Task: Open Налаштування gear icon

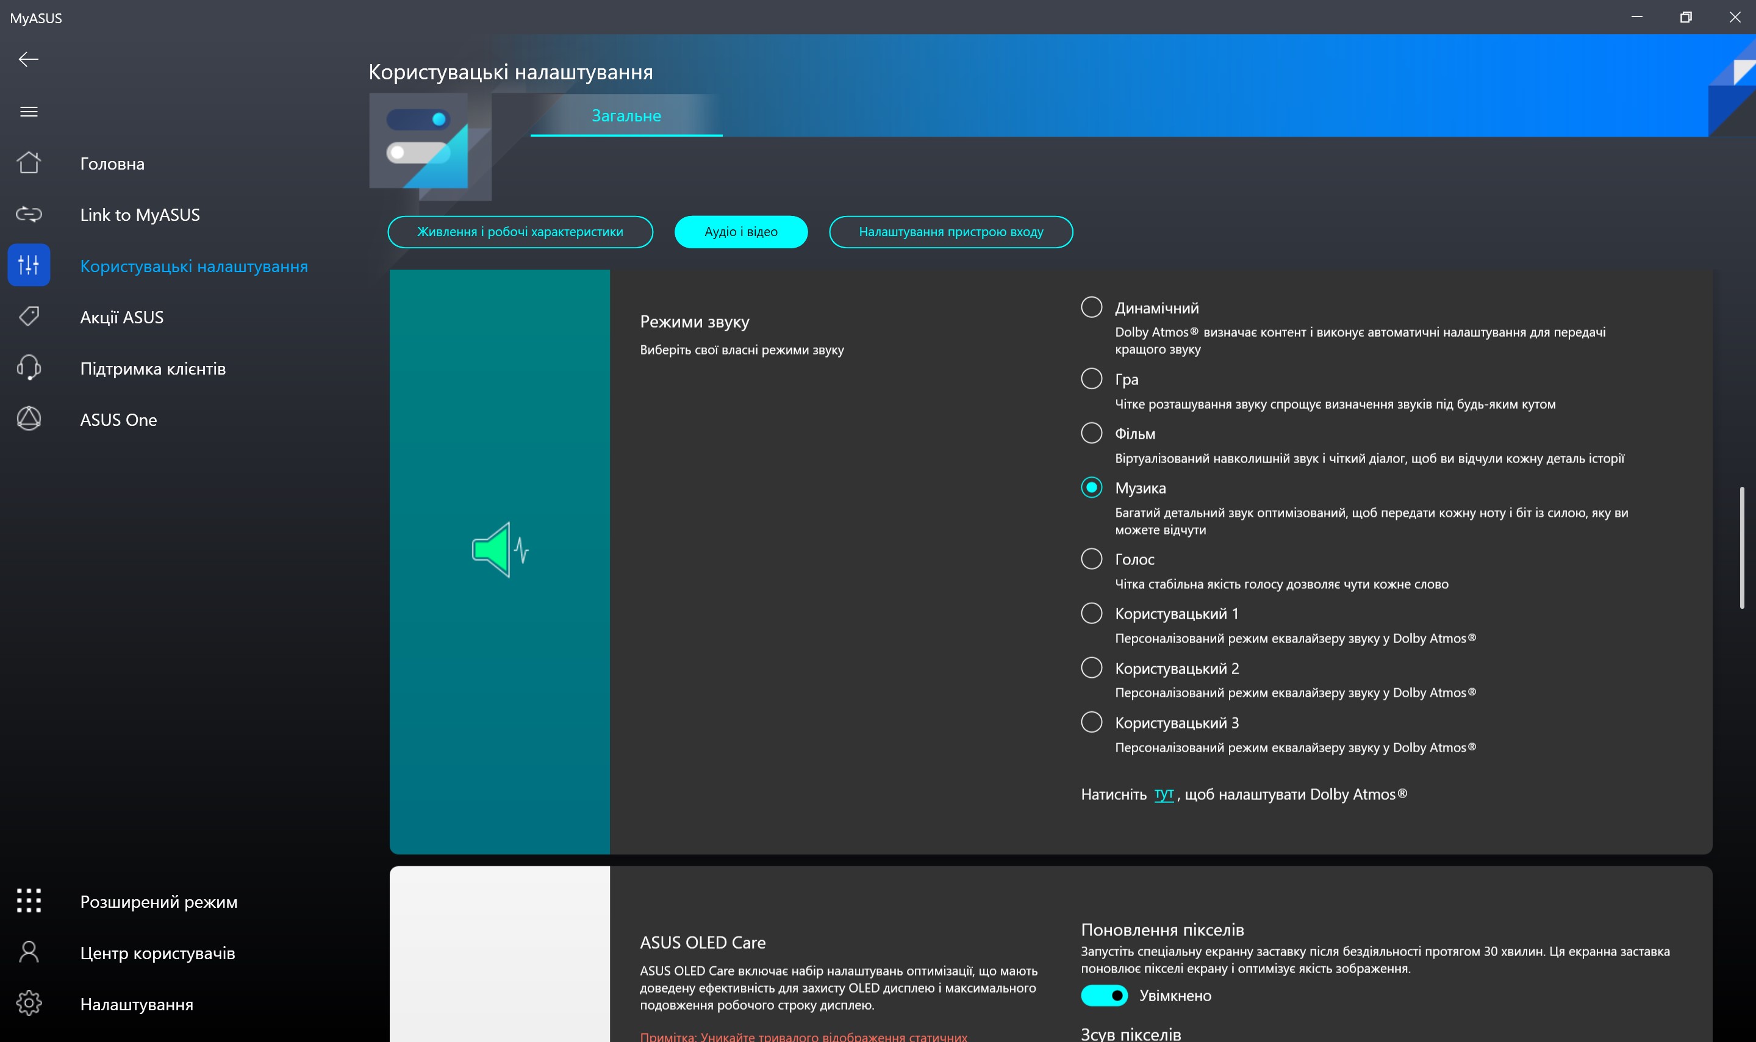Action: [29, 1004]
